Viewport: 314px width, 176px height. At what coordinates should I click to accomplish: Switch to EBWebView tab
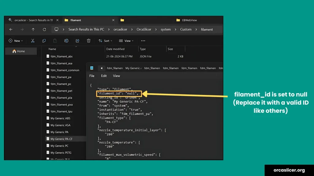point(187,20)
